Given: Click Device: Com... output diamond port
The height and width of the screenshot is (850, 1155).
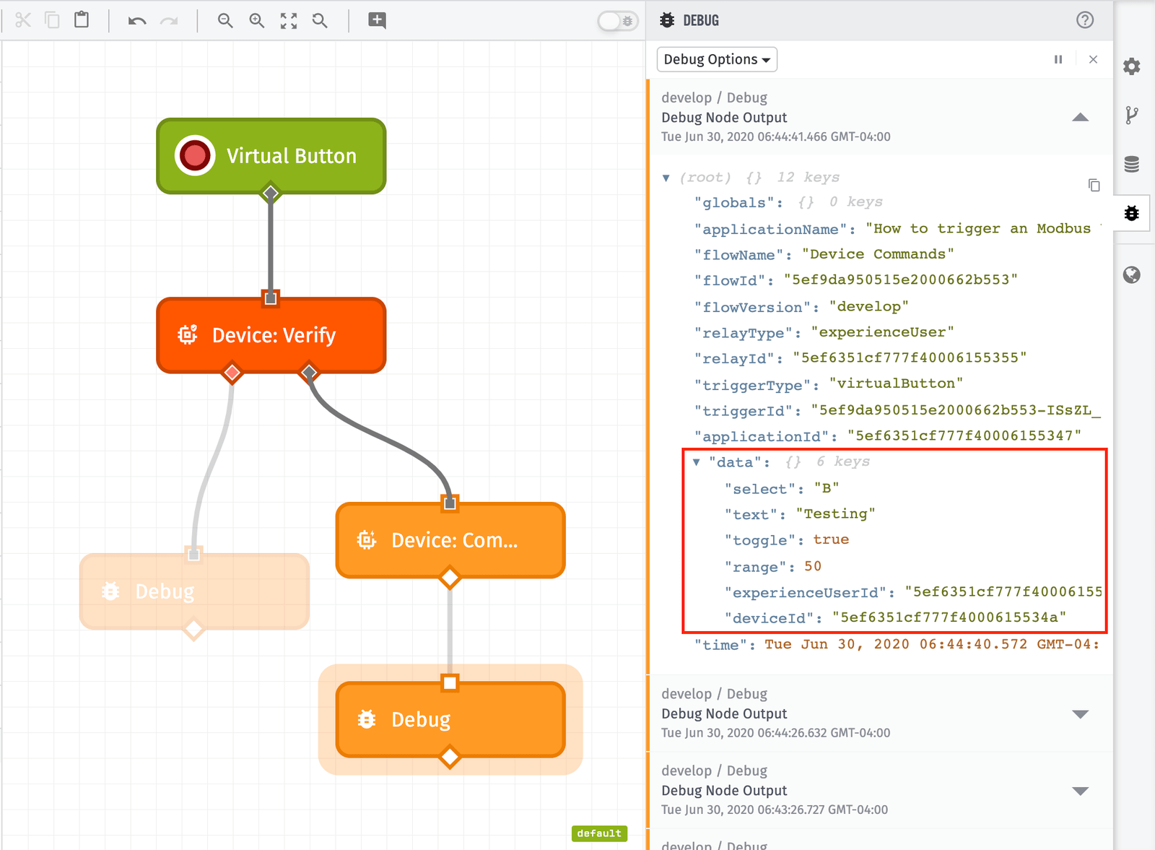Looking at the screenshot, I should (x=450, y=578).
